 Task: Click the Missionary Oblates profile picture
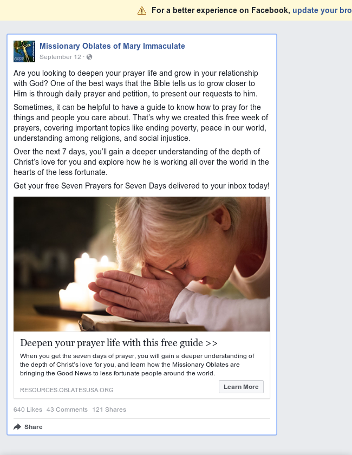tap(24, 51)
